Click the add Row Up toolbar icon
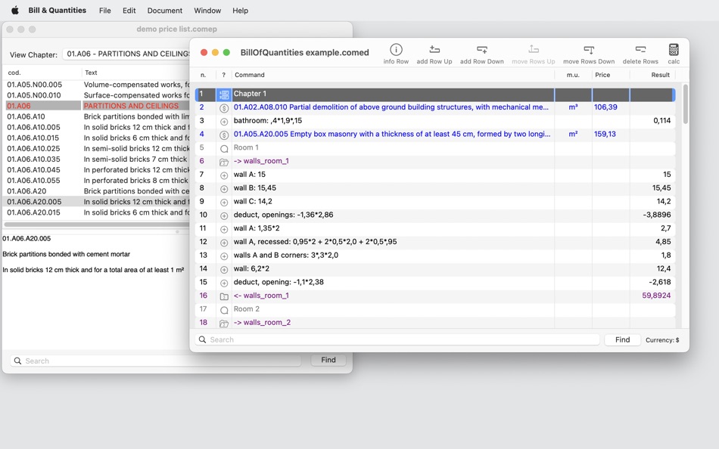 tap(434, 49)
